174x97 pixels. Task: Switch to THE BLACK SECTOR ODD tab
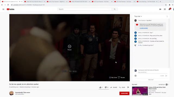click(x=79, y=2)
